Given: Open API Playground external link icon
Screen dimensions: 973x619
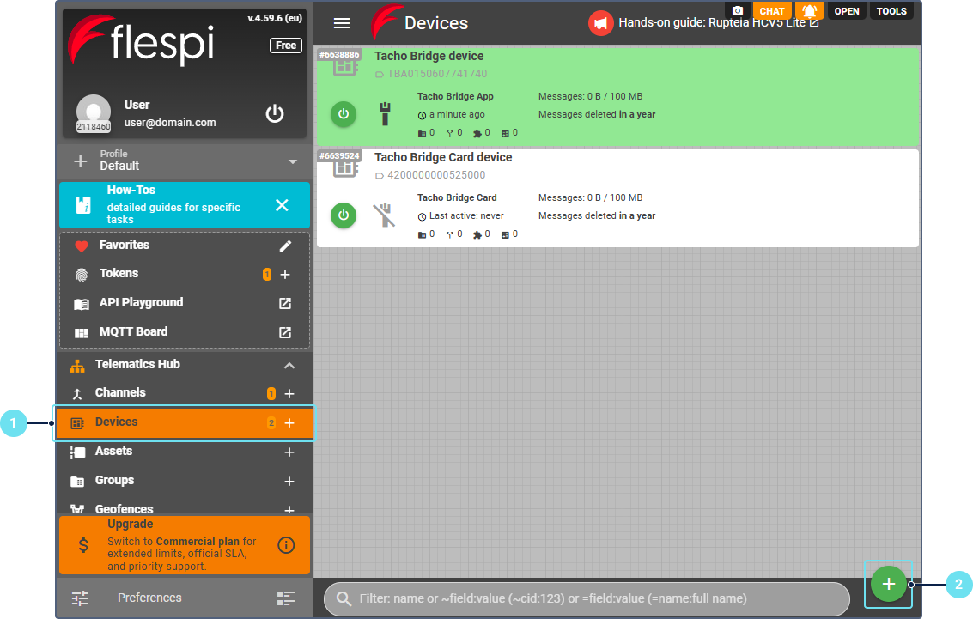Looking at the screenshot, I should (x=285, y=303).
